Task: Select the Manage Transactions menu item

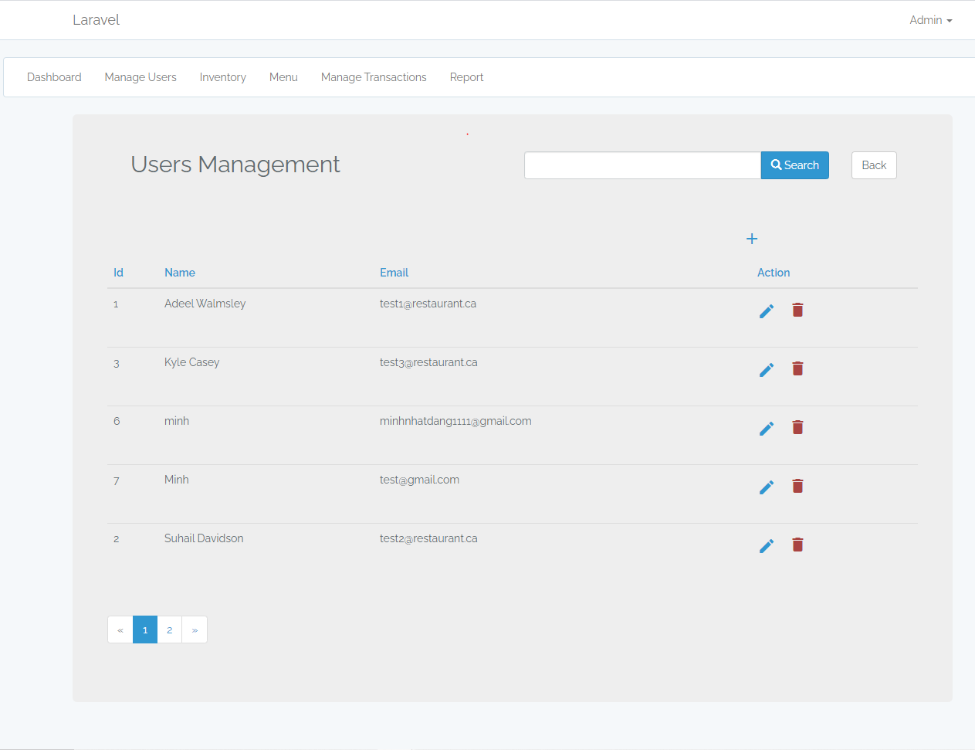Action: pos(374,77)
